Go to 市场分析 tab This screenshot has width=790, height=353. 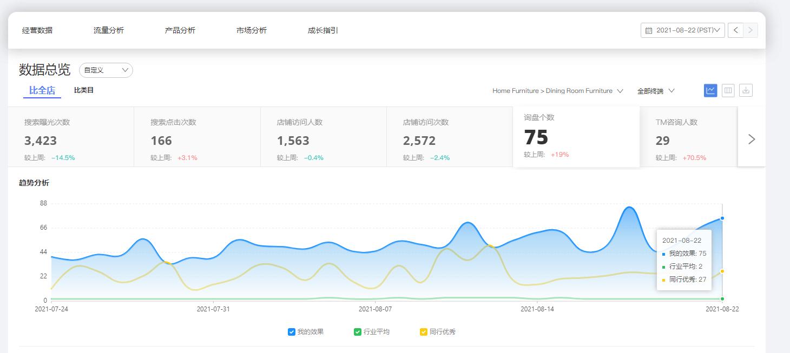click(x=252, y=30)
